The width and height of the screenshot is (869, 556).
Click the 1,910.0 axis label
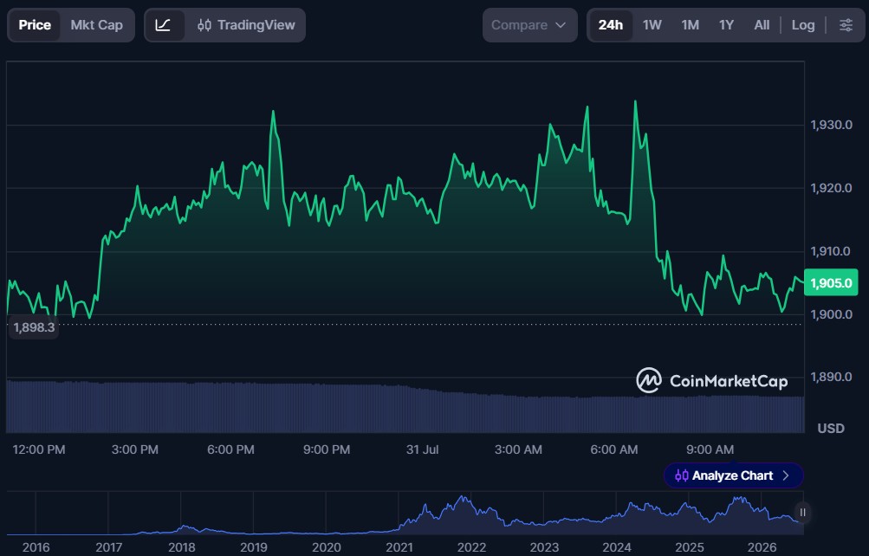[x=830, y=251]
